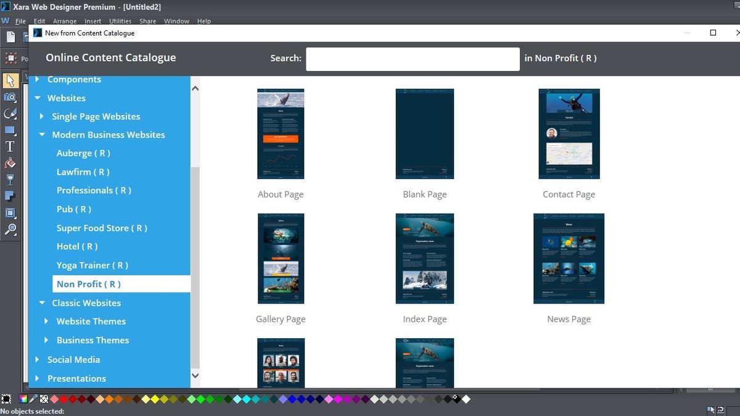Select the Shape Editor tool
Viewport: 740px width, 416px height.
pos(10,114)
